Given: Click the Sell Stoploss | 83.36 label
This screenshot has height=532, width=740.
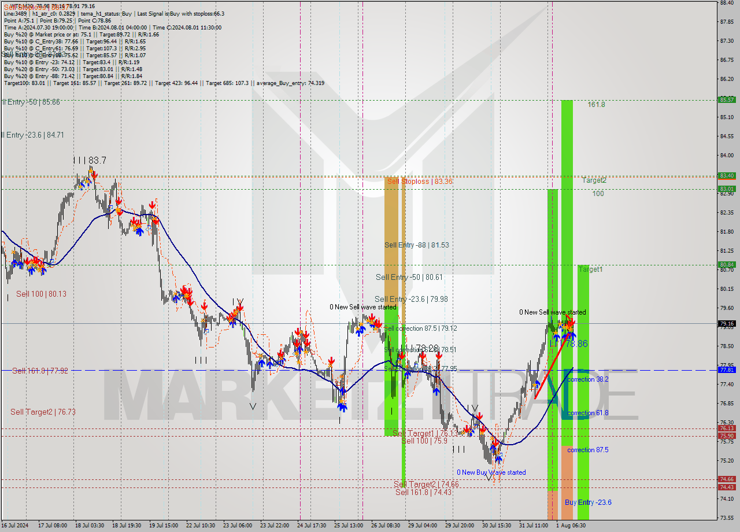Looking at the screenshot, I should pos(420,182).
